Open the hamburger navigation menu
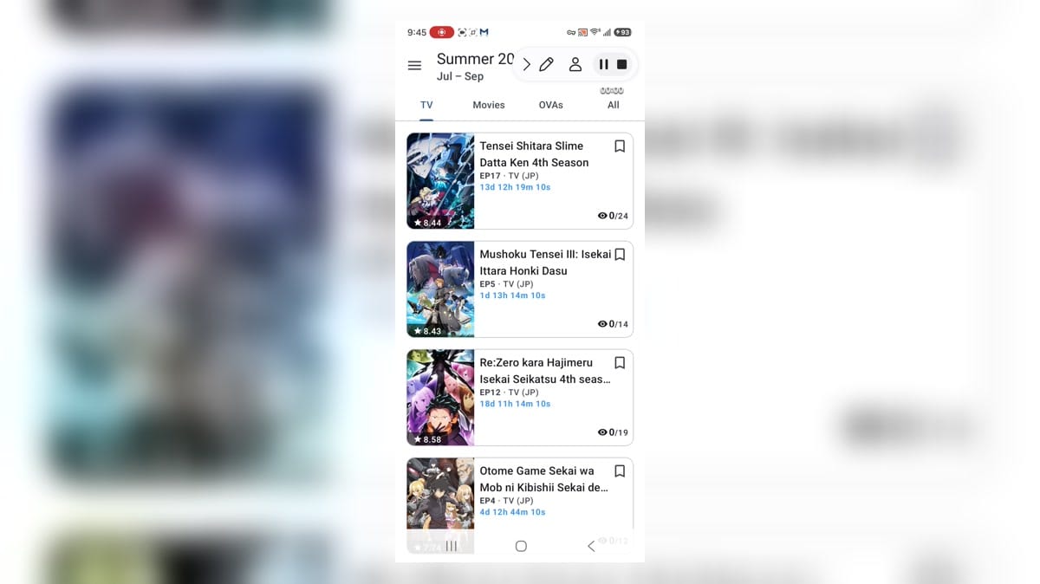1040x584 pixels. [x=414, y=65]
